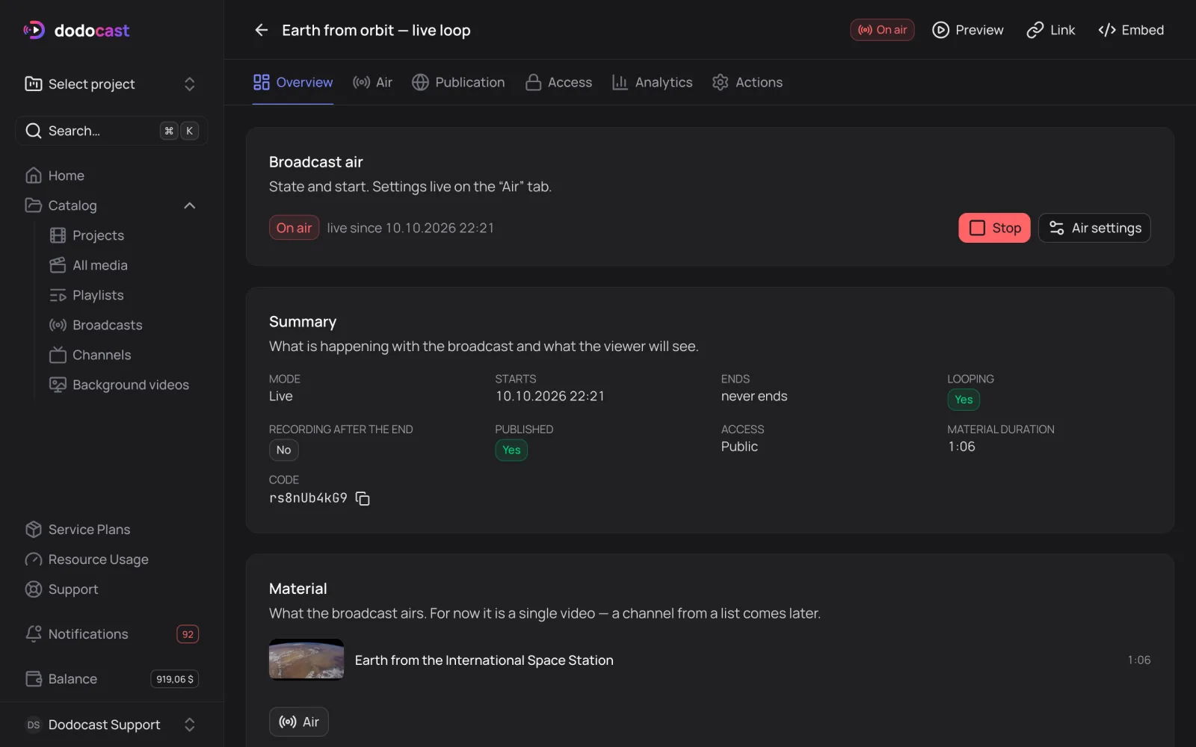Click 'Earth from the International Space Station' title
The image size is (1196, 747).
tap(484, 660)
